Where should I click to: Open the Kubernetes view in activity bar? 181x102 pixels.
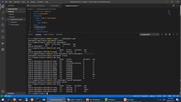coord(3,50)
